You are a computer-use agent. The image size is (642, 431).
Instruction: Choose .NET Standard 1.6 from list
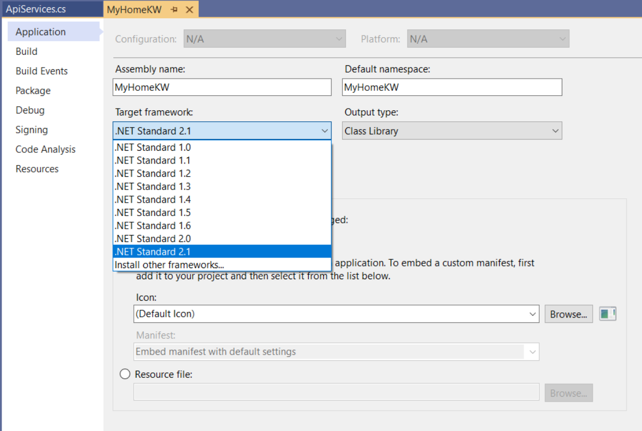click(222, 225)
